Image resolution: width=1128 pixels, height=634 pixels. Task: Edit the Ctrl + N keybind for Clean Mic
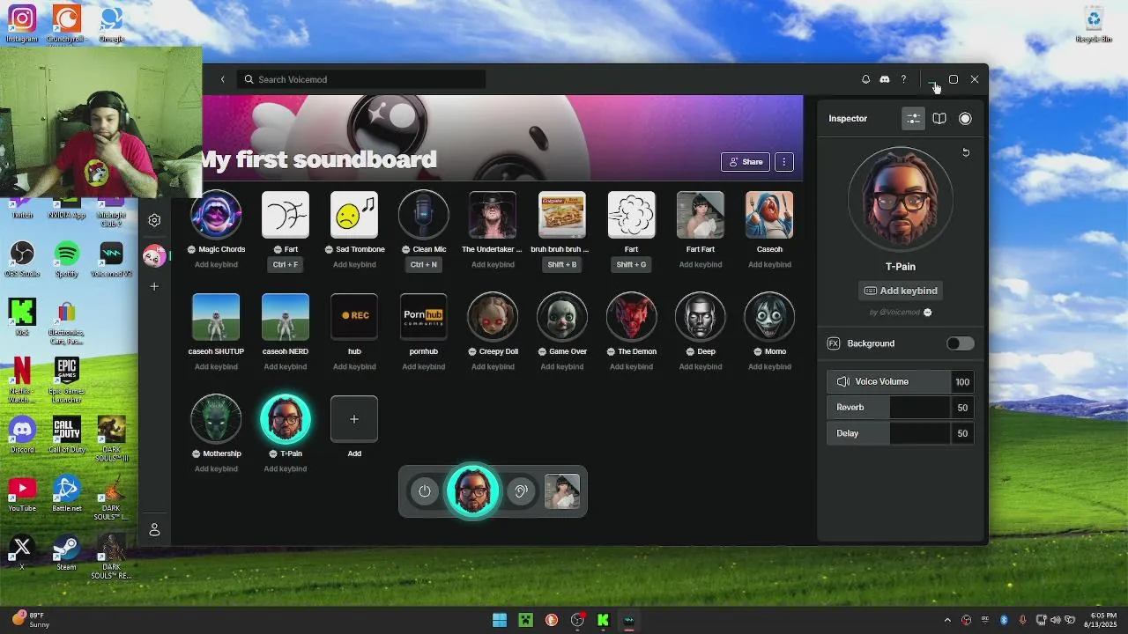[424, 264]
